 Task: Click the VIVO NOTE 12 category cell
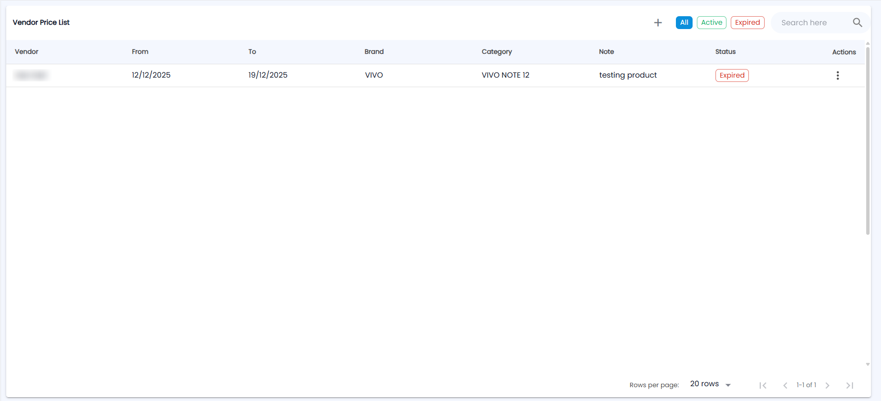tap(506, 75)
